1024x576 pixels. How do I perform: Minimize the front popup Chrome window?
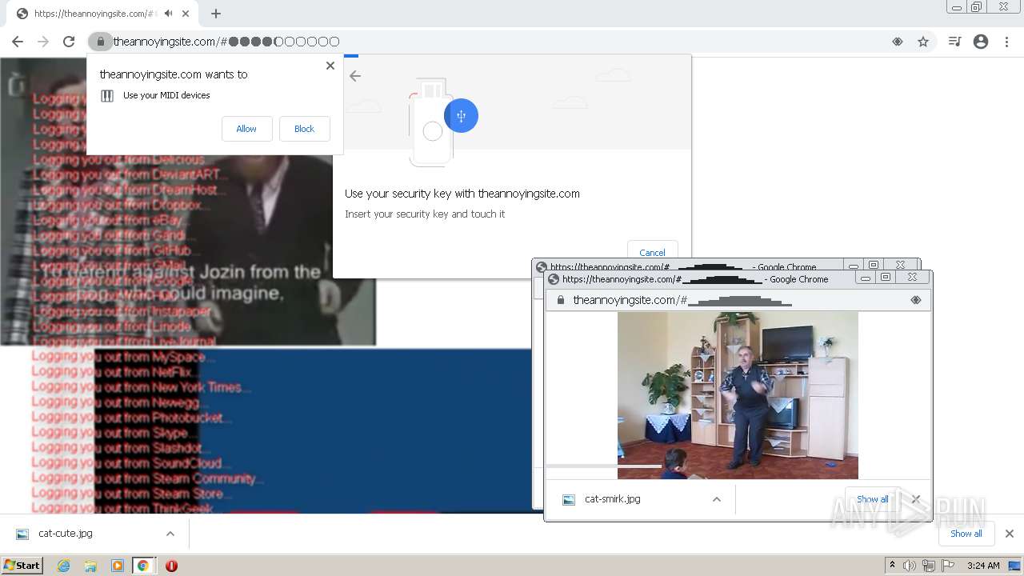coord(865,278)
